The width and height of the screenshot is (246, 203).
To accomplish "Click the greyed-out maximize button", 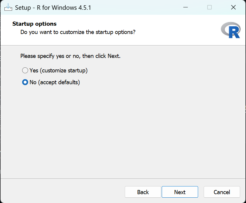I will pos(209,7).
